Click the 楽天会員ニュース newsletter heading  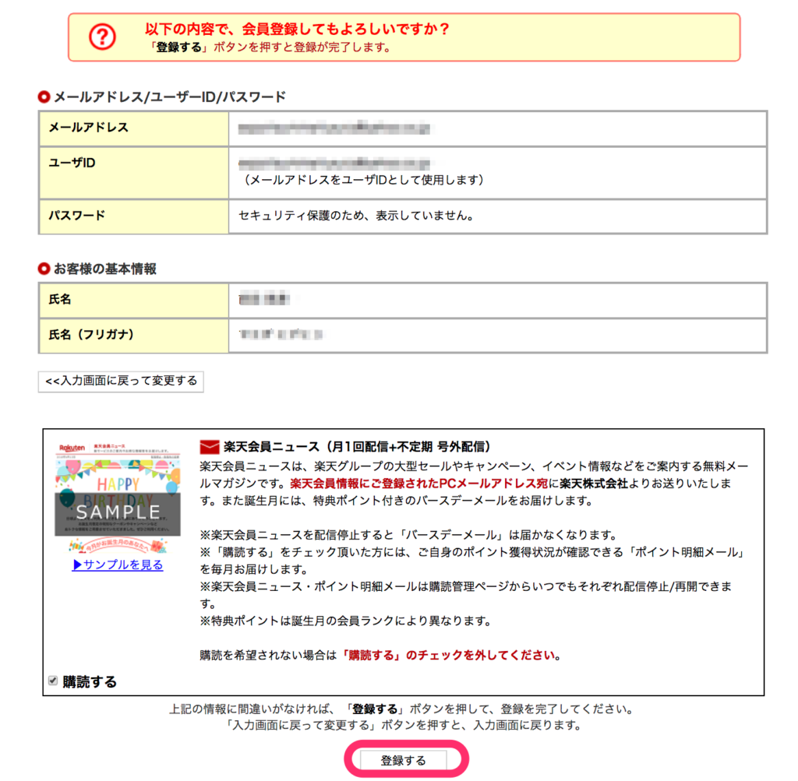356,447
